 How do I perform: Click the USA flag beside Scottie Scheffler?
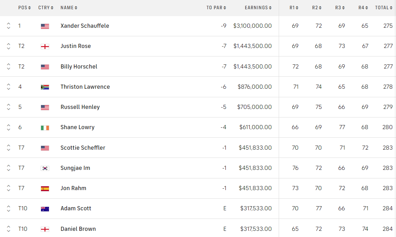(45, 148)
